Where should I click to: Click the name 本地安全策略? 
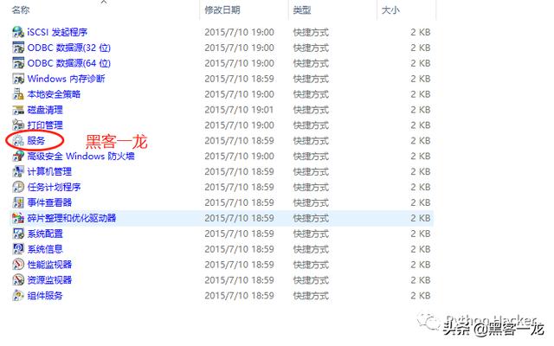tap(54, 94)
